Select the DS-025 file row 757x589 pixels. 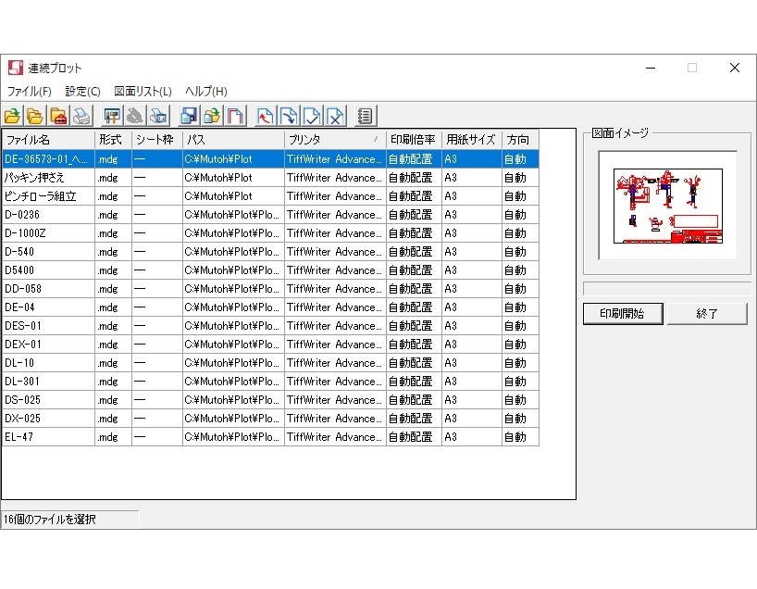(270, 399)
